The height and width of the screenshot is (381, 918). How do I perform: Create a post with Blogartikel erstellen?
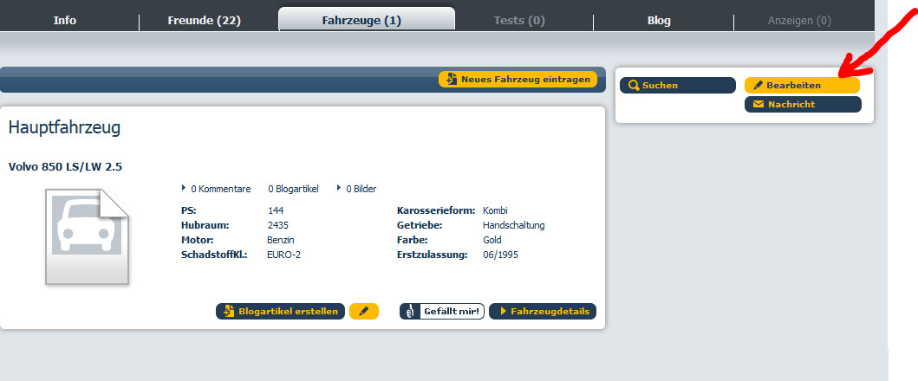(280, 311)
